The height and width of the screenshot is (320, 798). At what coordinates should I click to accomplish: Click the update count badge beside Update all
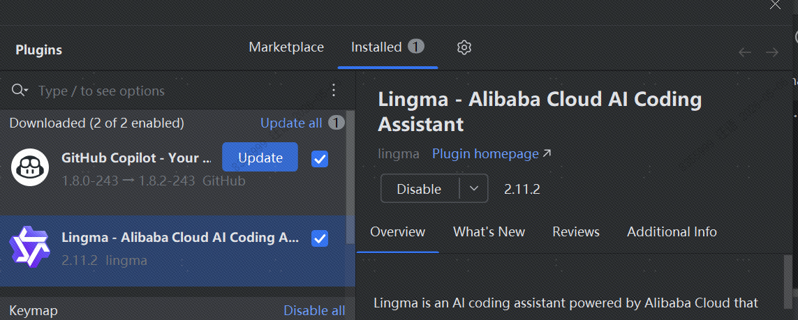tap(336, 123)
